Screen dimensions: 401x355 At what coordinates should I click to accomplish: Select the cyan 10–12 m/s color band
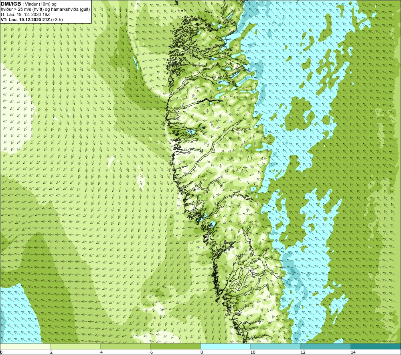click(x=276, y=346)
